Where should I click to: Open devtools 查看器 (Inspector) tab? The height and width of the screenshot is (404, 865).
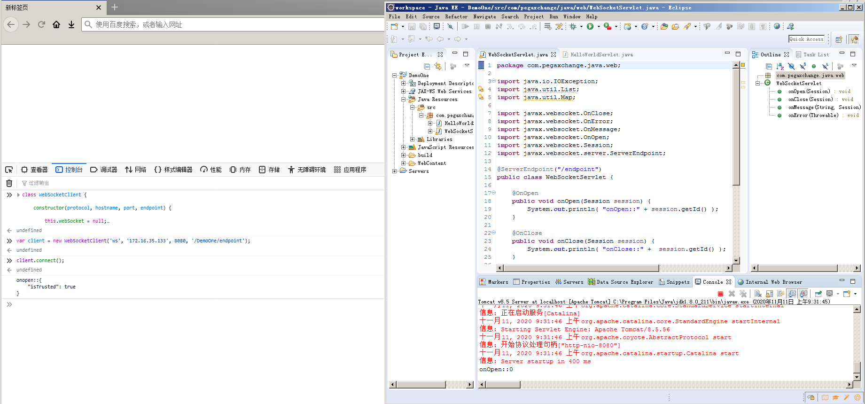pos(34,170)
